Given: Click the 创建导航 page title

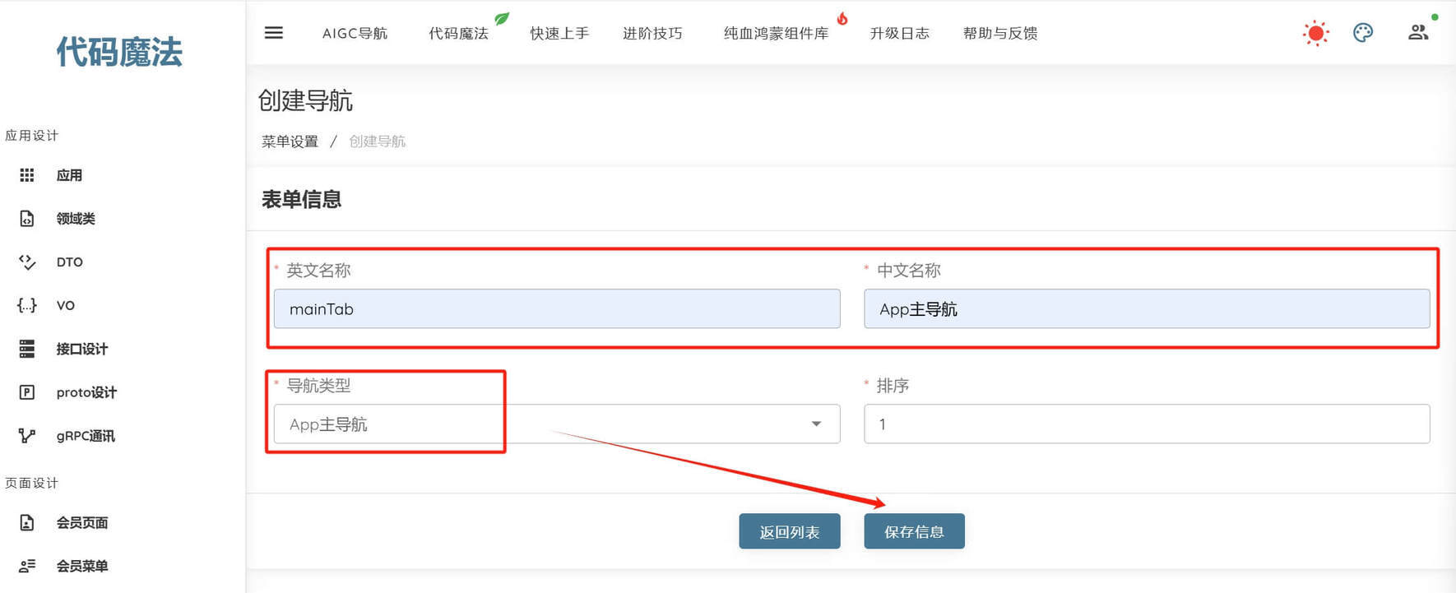Looking at the screenshot, I should pyautogui.click(x=305, y=100).
